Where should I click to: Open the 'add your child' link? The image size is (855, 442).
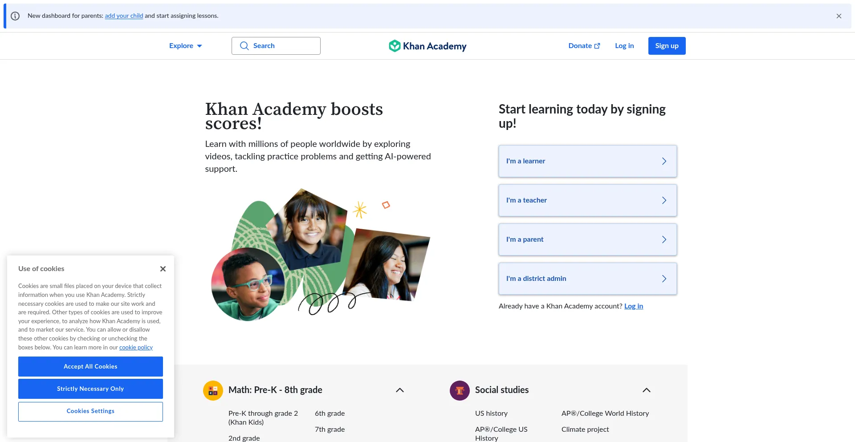(124, 16)
